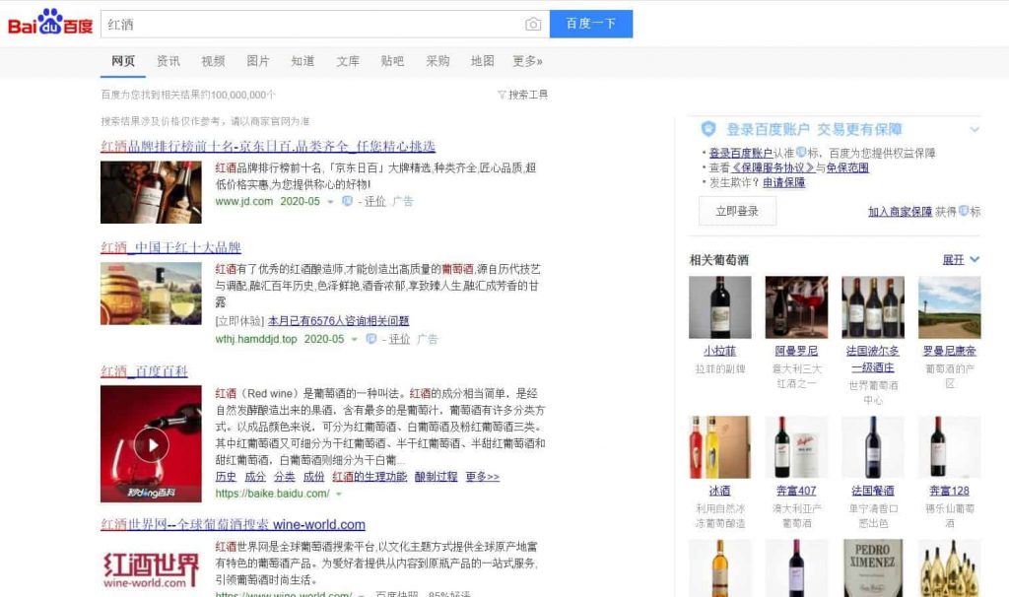Collapse the 登录百度账户 panel chevron

click(x=975, y=129)
